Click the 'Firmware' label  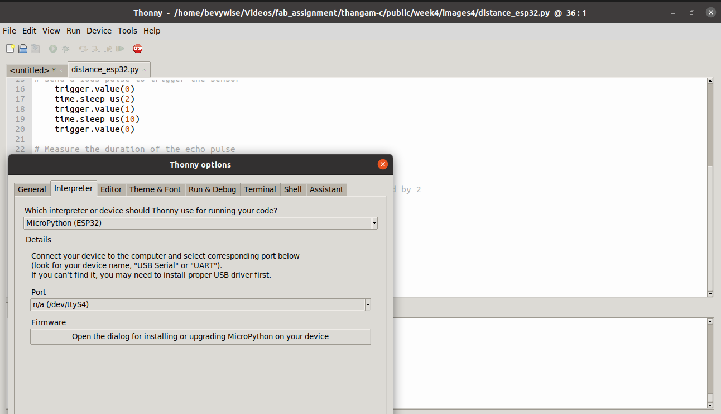coord(49,322)
